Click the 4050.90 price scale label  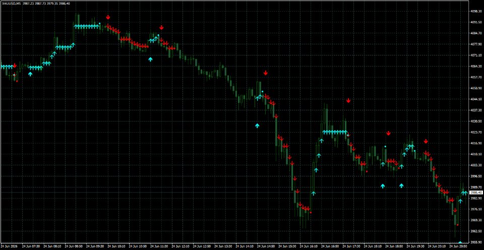click(x=476, y=88)
